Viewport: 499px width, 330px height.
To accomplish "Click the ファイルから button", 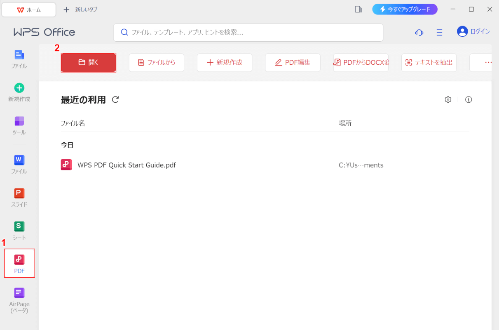I will point(157,63).
